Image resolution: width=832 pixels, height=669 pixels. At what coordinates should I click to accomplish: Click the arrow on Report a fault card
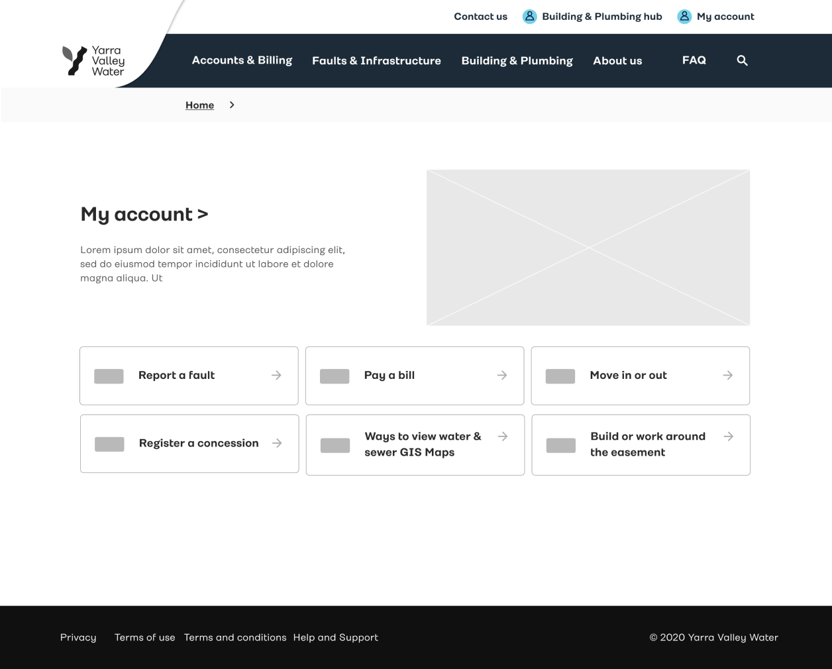[276, 376]
